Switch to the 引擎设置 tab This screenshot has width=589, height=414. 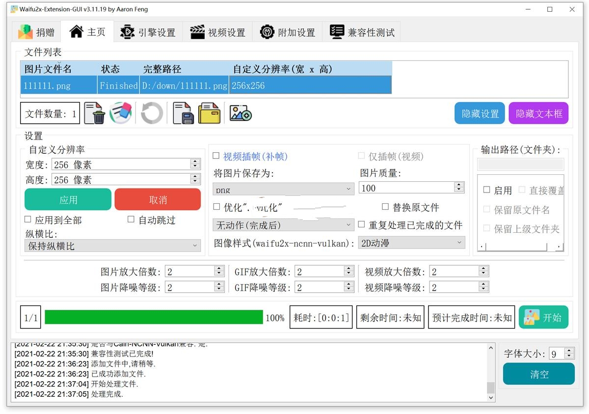point(149,31)
